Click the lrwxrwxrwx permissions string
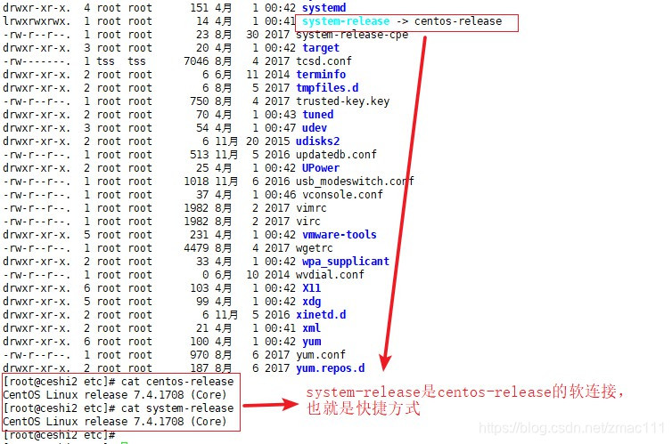This screenshot has height=444, width=672. [37, 21]
